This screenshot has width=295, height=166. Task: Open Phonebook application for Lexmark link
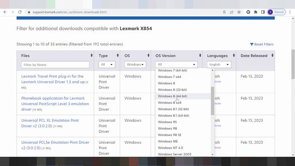coord(55,104)
